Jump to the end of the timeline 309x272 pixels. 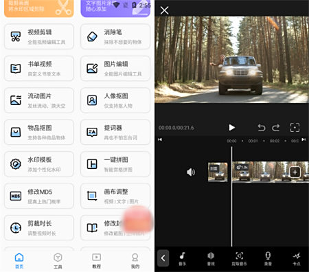[x=304, y=139]
